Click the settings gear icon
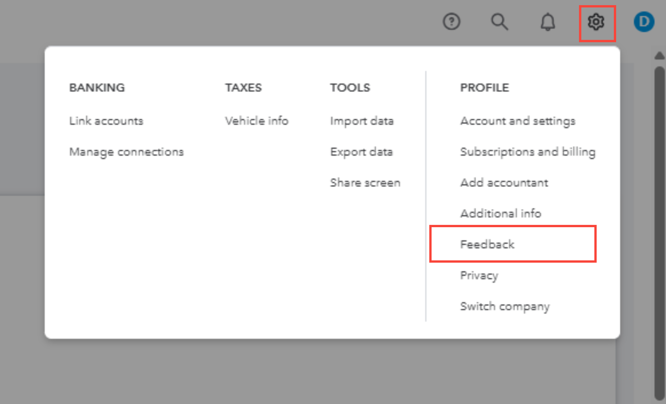Viewport: 666px width, 404px height. click(x=596, y=22)
